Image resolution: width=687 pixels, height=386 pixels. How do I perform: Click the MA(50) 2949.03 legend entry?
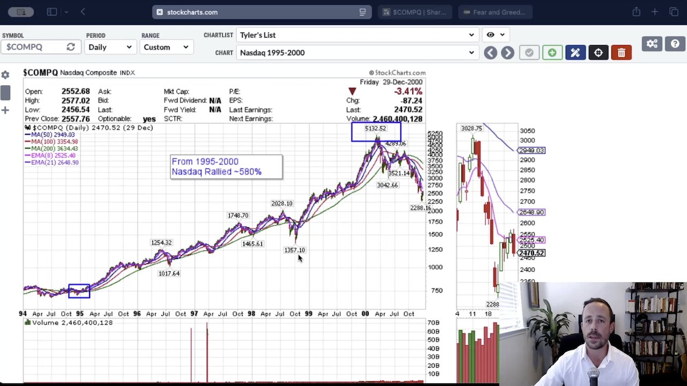pyautogui.click(x=50, y=135)
